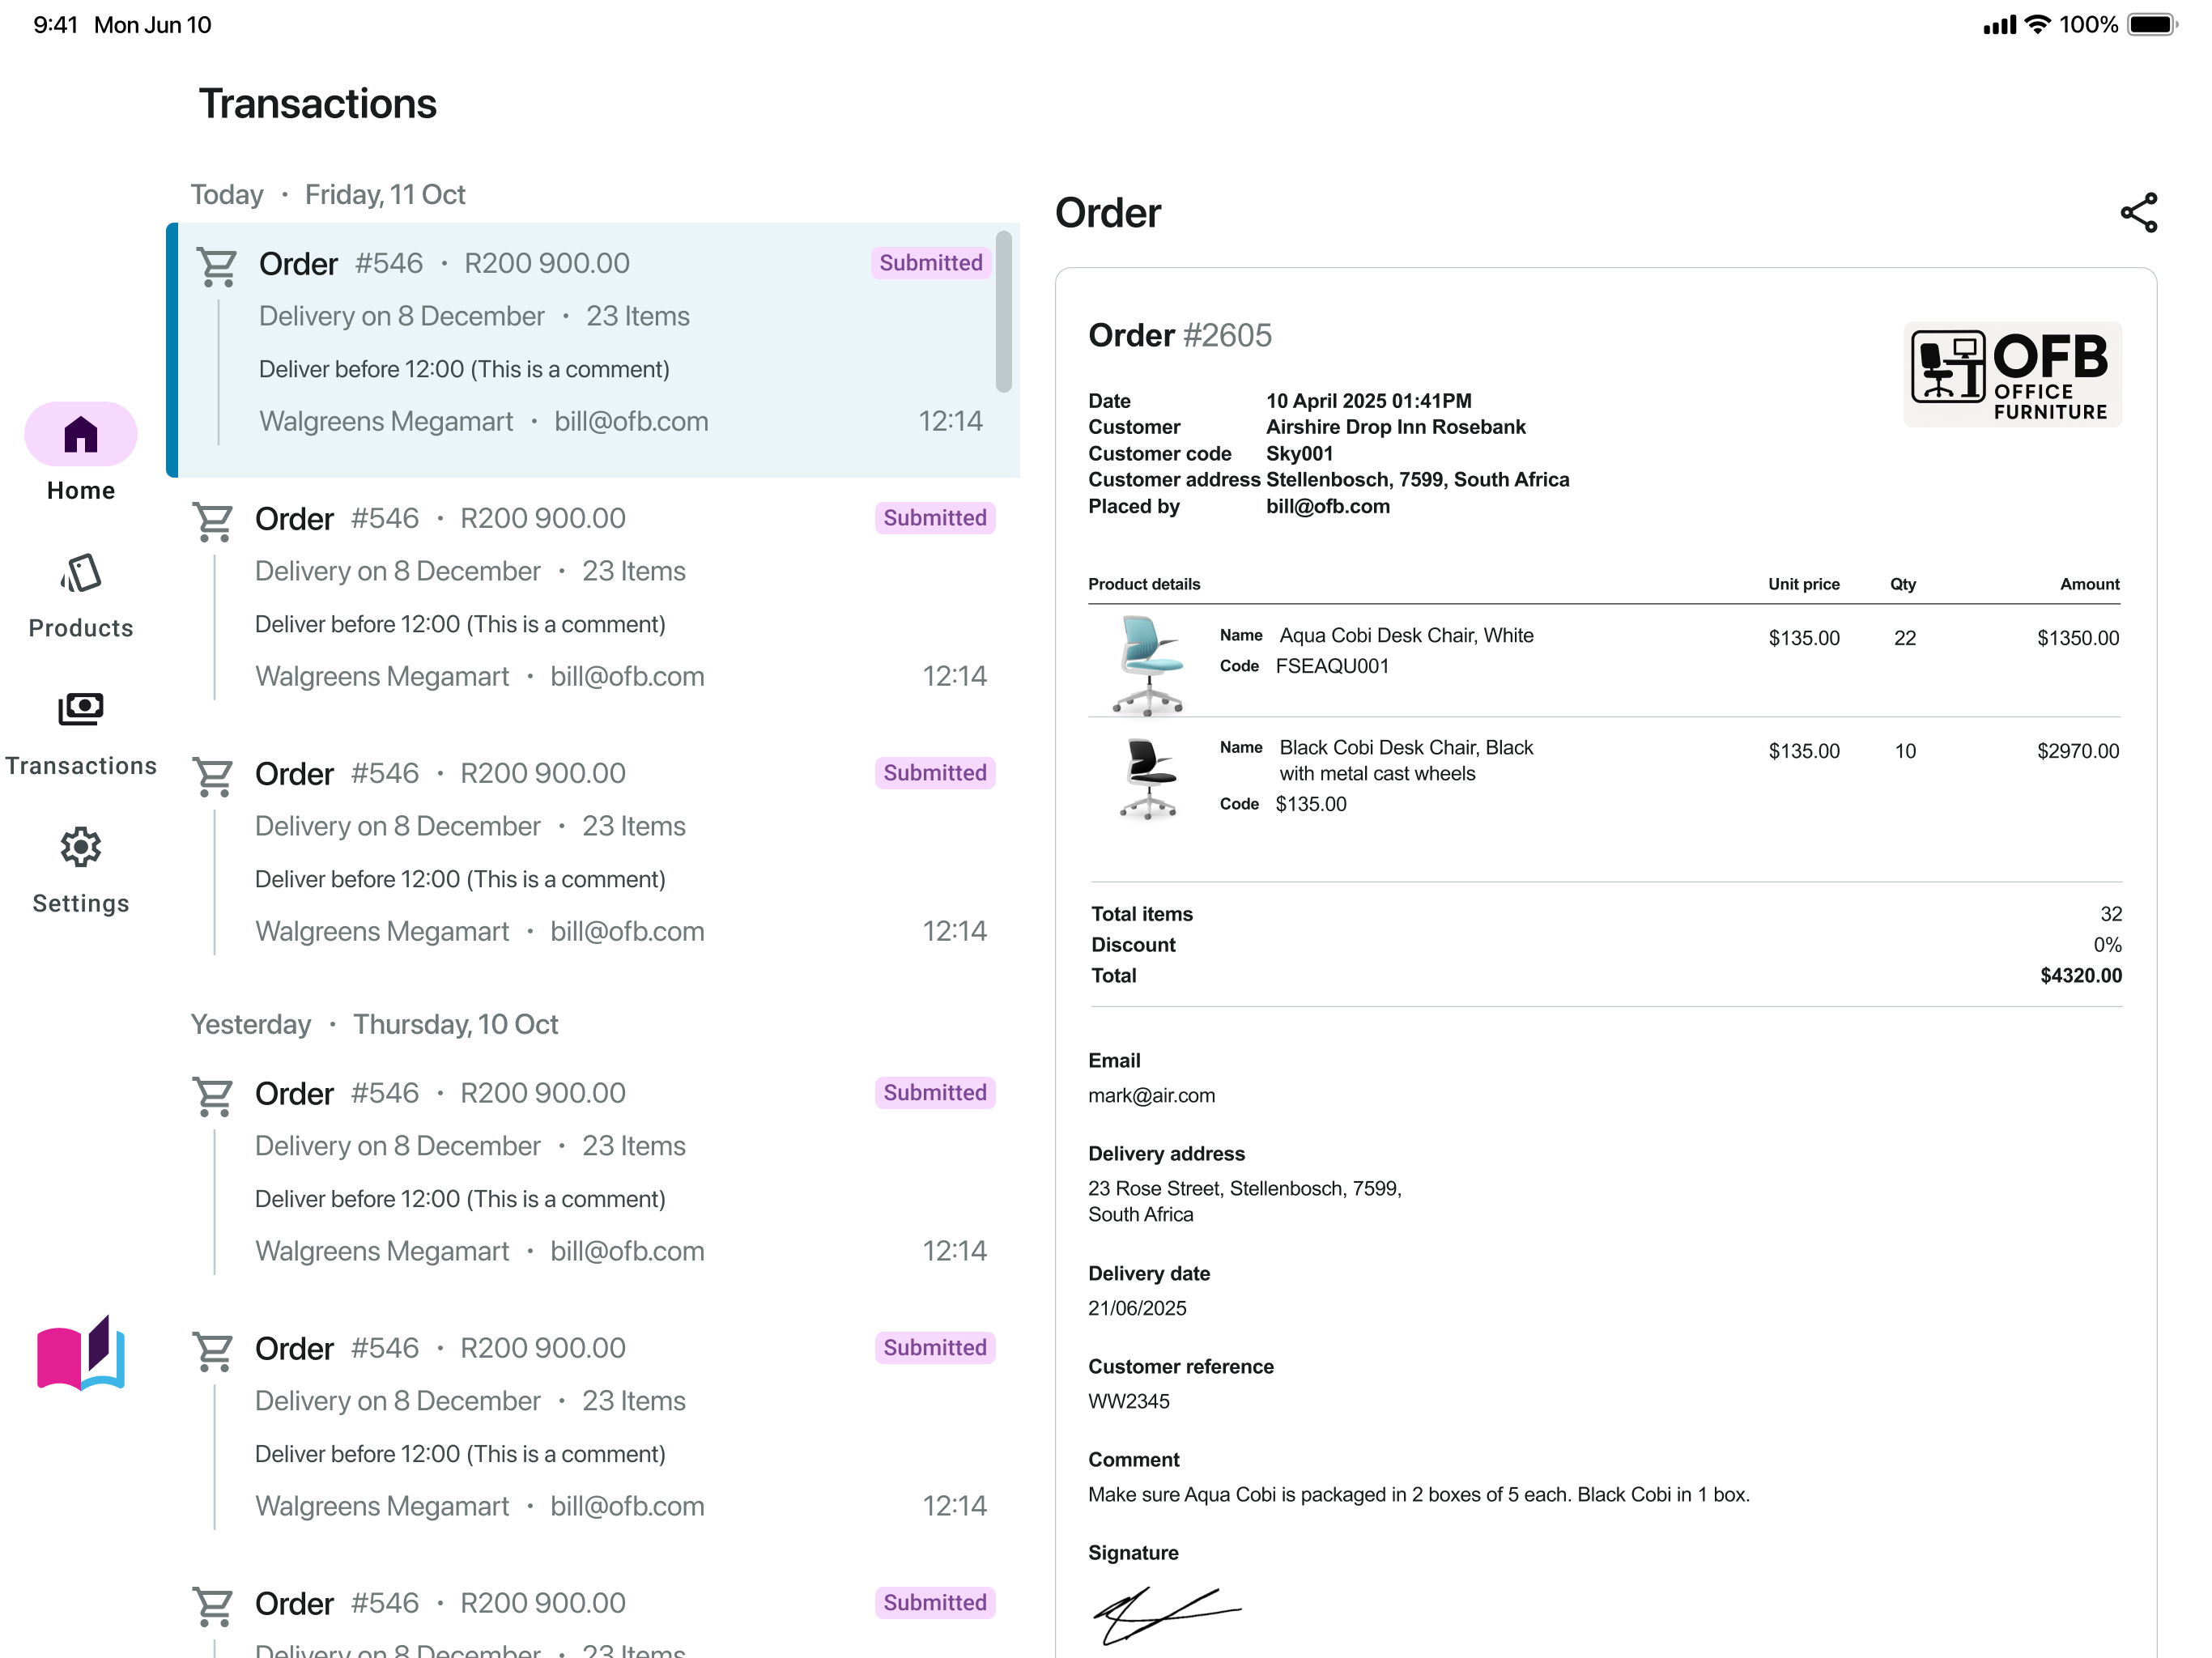Click date '10 April 2025 01:41PM'
2212x1658 pixels.
pyautogui.click(x=1369, y=400)
